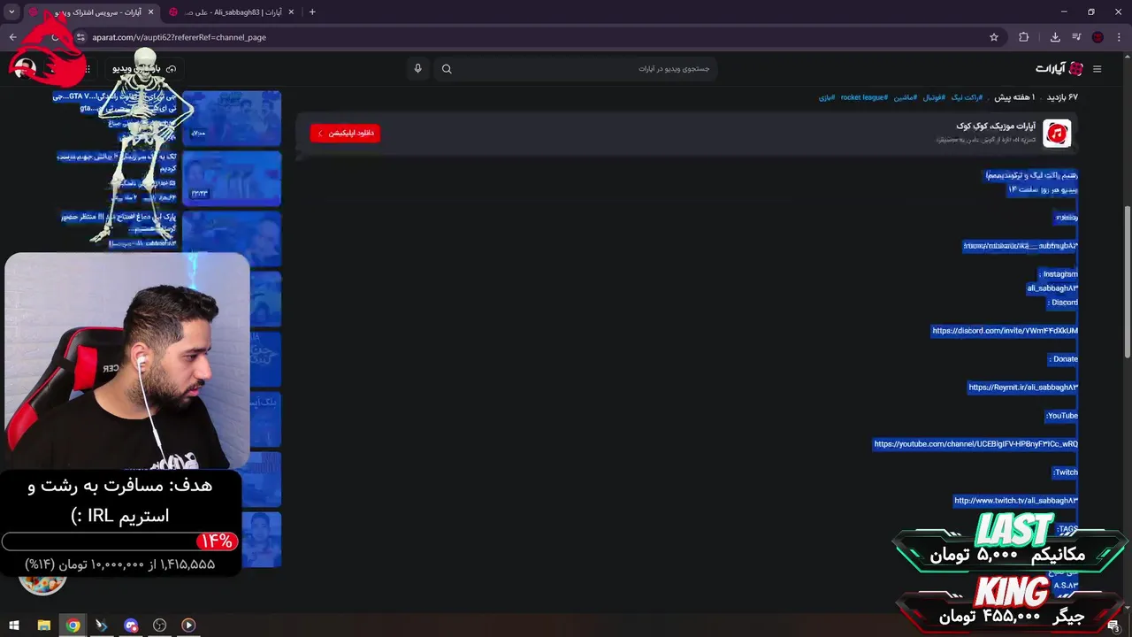Viewport: 1132px width, 637px height.
Task: Open the #بازی hashtag
Action: [826, 97]
